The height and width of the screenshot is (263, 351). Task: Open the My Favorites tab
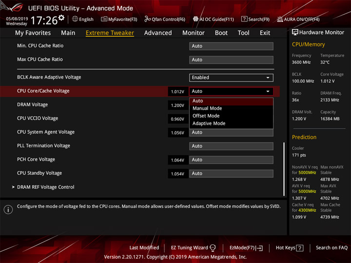click(33, 33)
